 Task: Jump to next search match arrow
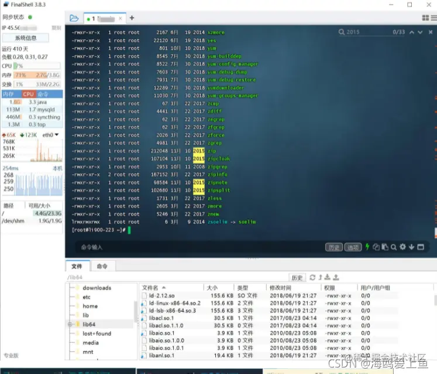click(420, 32)
